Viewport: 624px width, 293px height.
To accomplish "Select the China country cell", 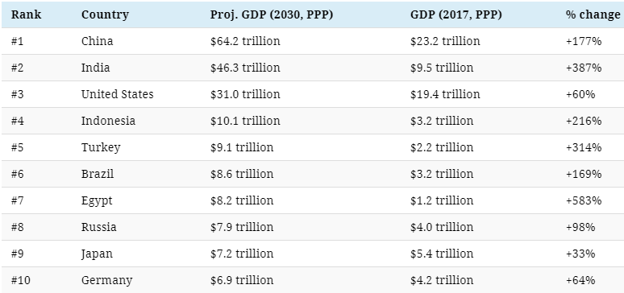I will (x=97, y=41).
